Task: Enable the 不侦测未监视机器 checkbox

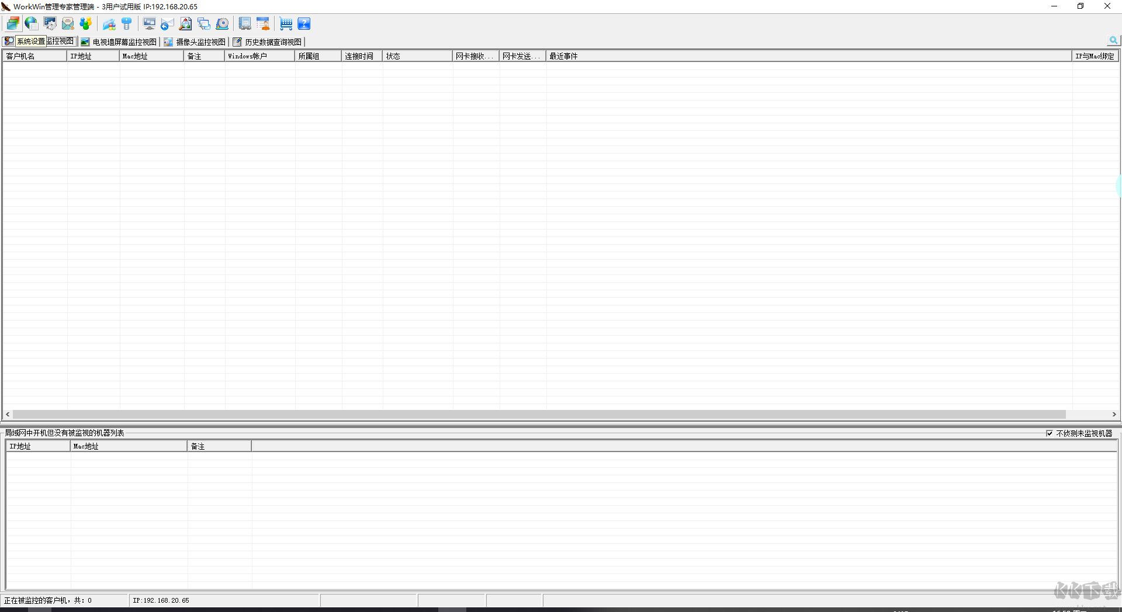Action: click(1050, 433)
